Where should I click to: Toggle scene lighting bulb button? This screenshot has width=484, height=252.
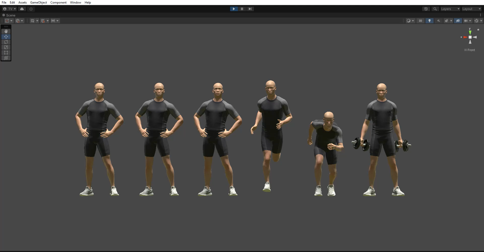pos(429,21)
